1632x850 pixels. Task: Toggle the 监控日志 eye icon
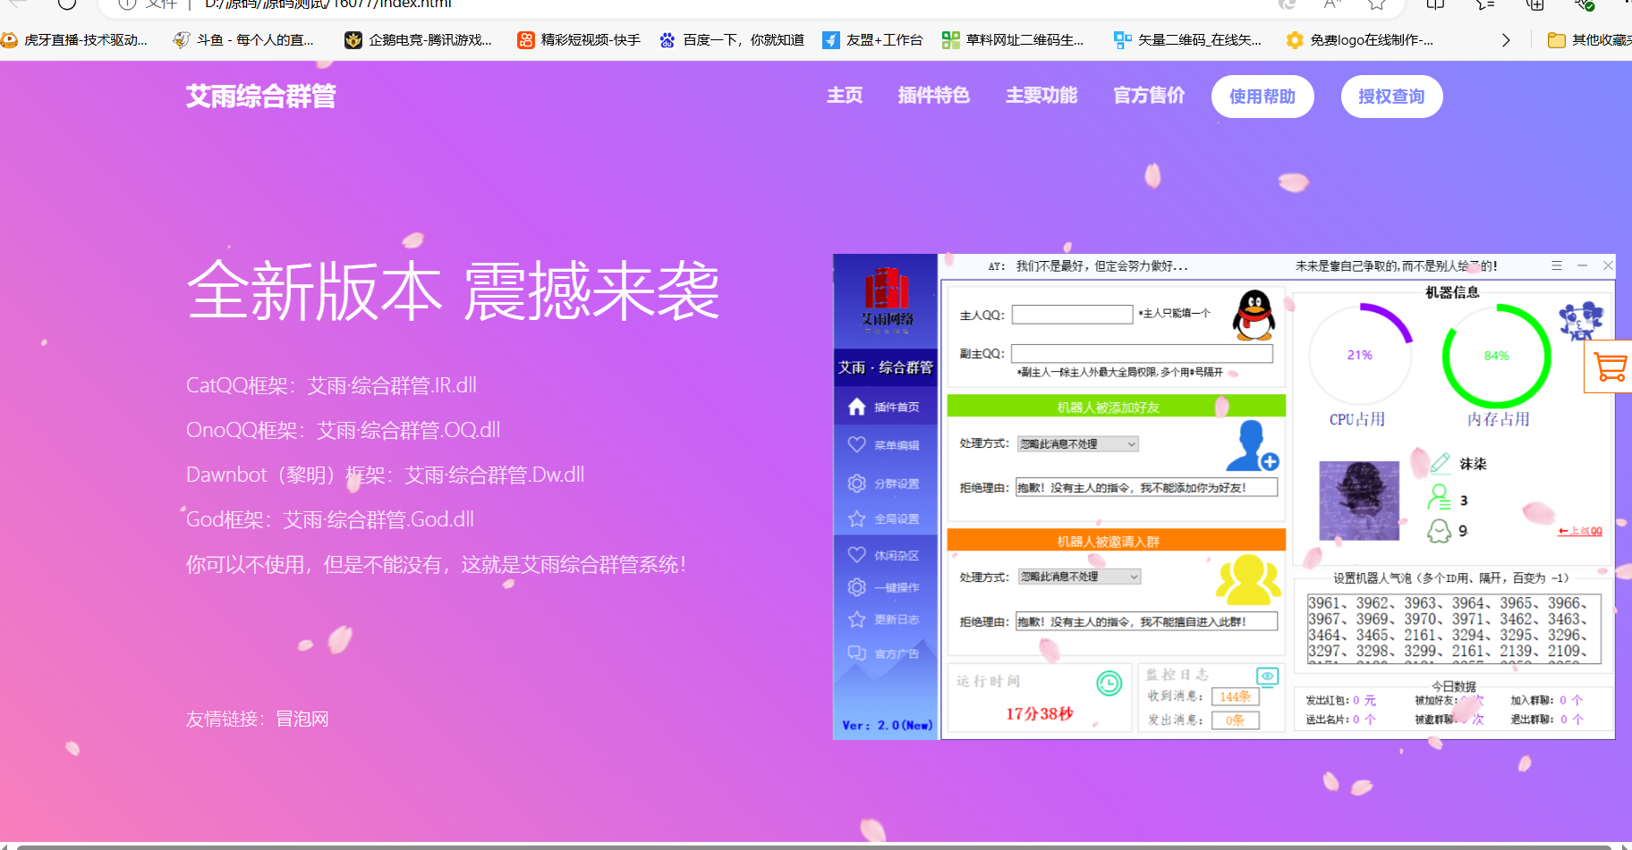1267,676
